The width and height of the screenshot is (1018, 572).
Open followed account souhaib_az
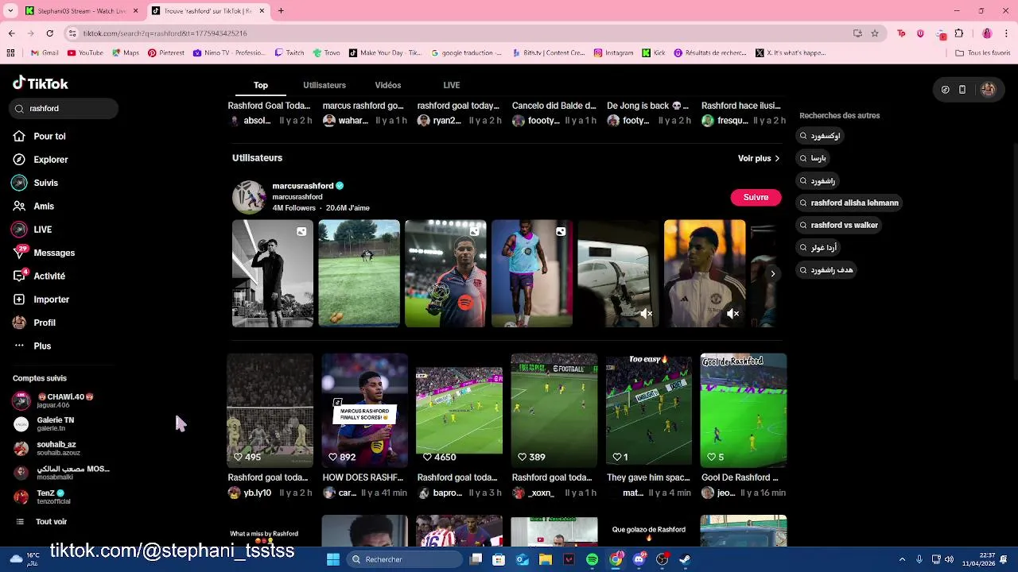tap(47, 448)
